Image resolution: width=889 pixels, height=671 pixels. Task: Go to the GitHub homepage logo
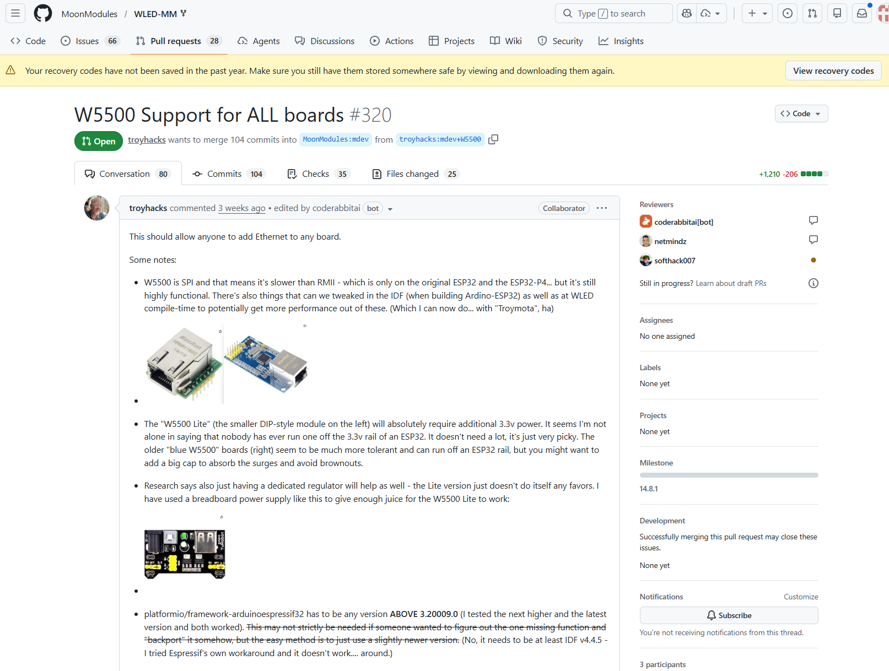43,13
